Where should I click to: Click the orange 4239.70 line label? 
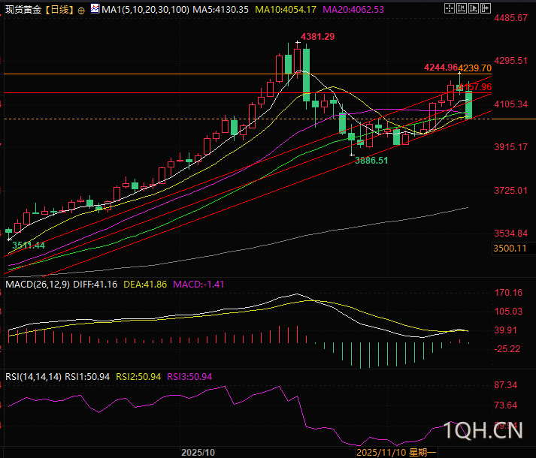(x=475, y=68)
